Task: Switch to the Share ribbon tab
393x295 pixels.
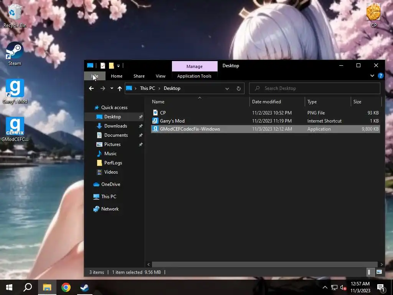Action: (x=139, y=76)
